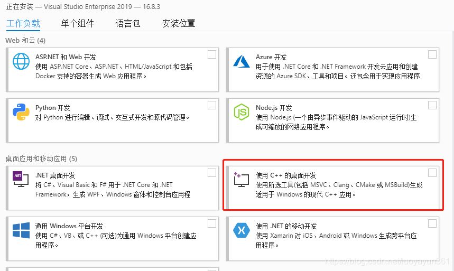Click the .NET 桌面开发 title text
454x271 pixels.
(x=55, y=175)
